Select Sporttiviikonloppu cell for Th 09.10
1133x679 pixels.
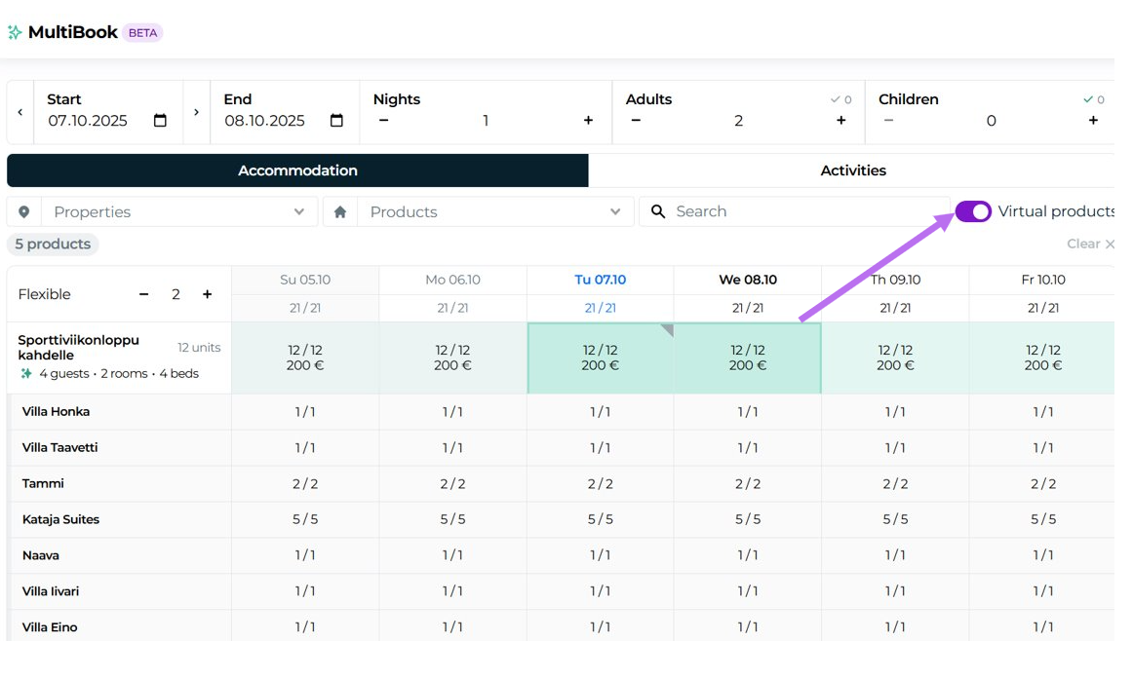(x=895, y=358)
